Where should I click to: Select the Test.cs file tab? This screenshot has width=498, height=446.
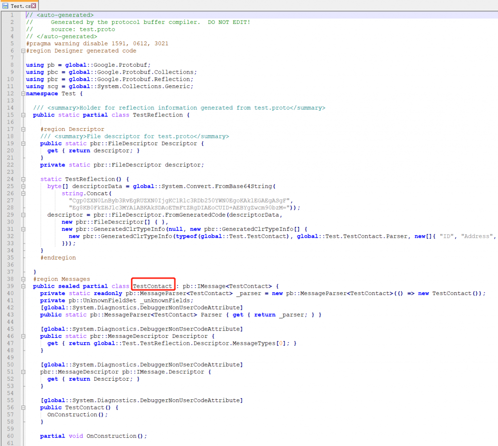click(19, 6)
